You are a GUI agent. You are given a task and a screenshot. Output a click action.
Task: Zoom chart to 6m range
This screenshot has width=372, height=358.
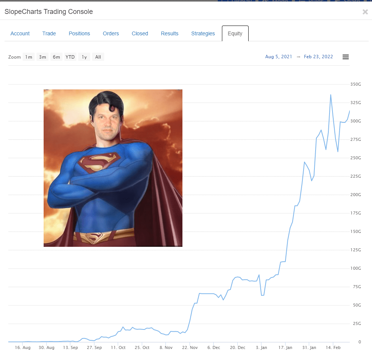[x=56, y=57]
